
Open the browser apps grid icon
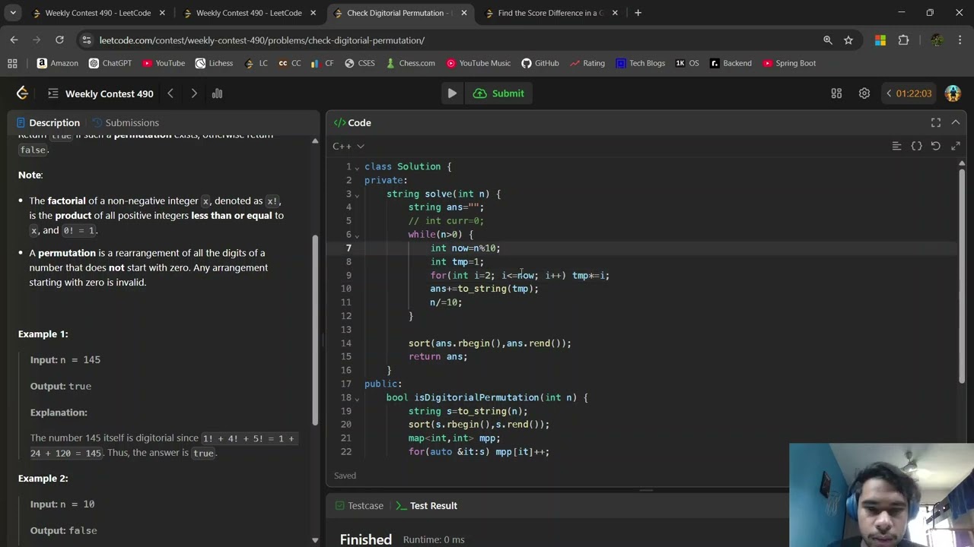[12, 63]
